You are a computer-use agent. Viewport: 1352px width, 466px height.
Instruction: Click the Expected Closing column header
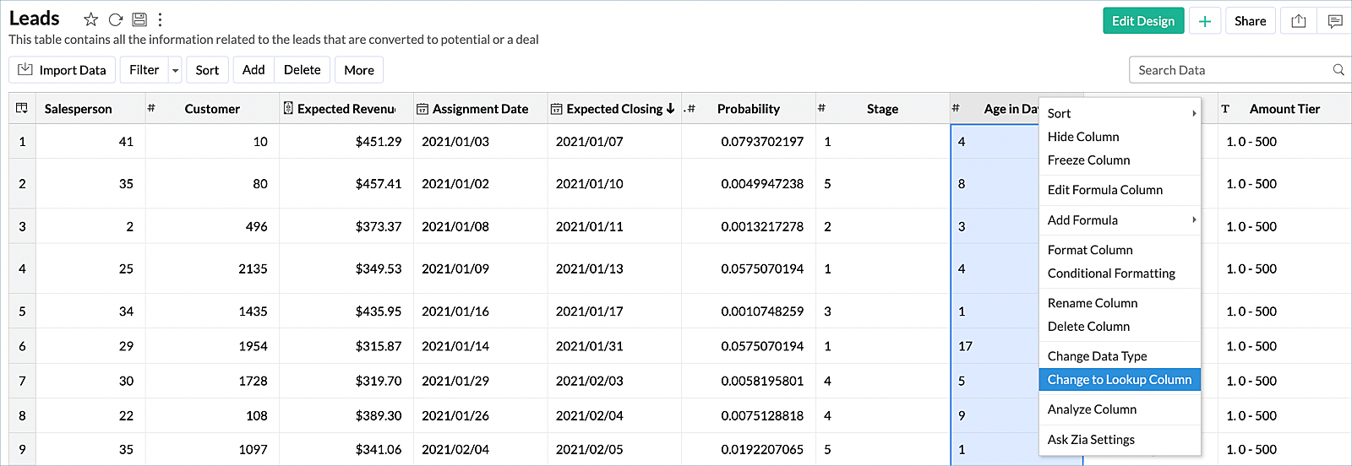tap(613, 109)
